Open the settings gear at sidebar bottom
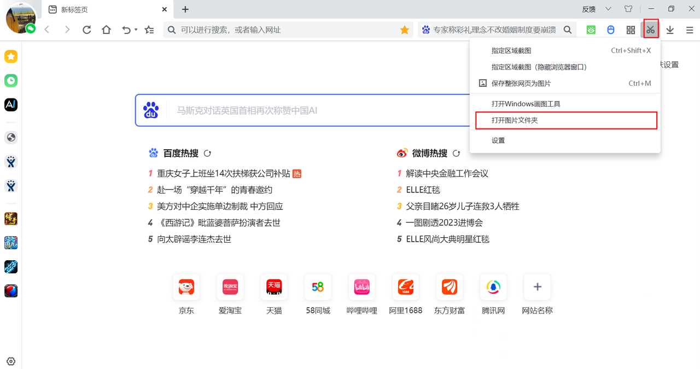 pyautogui.click(x=11, y=361)
